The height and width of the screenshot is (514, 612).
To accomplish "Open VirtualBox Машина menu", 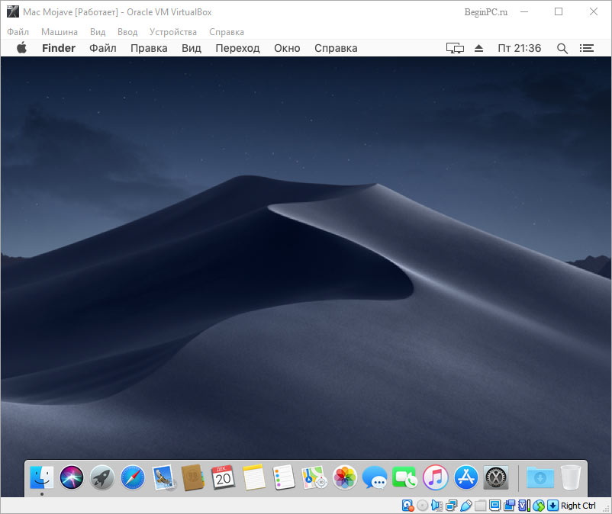I will [x=60, y=32].
